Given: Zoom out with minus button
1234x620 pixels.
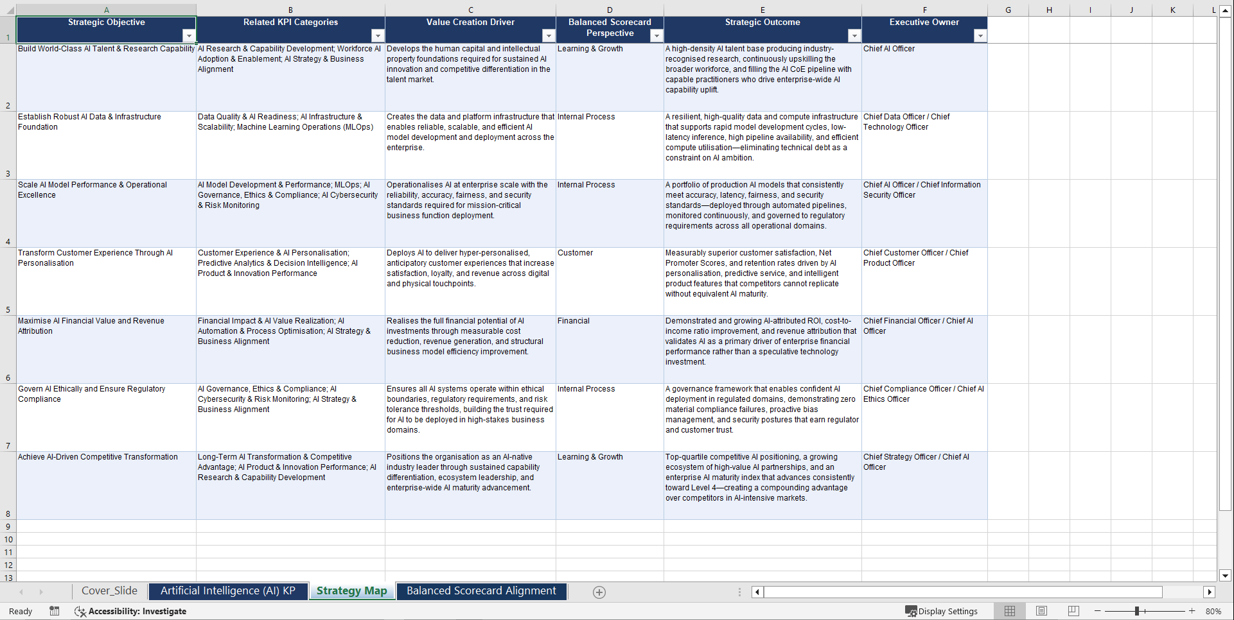Looking at the screenshot, I should point(1098,611).
